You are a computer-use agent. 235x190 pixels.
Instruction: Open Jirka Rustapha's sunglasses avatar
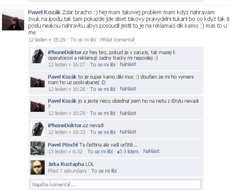(x=38, y=167)
